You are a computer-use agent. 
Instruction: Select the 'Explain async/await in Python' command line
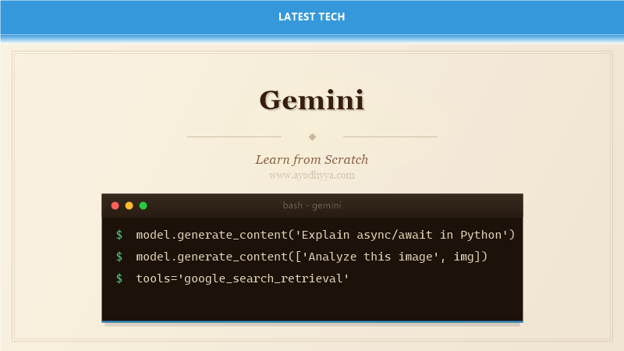point(325,235)
